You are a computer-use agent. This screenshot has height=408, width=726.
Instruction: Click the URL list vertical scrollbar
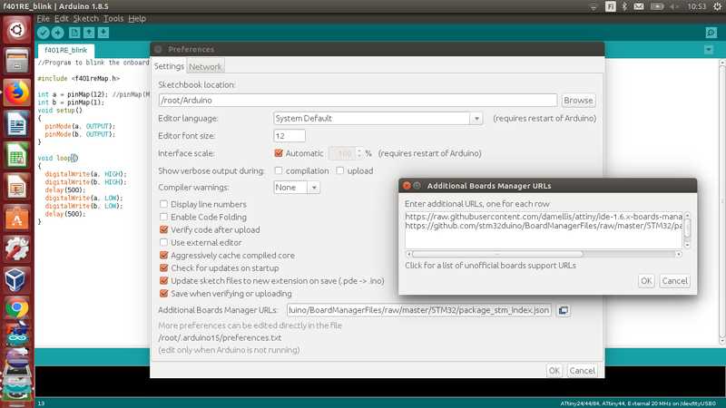tap(687, 230)
